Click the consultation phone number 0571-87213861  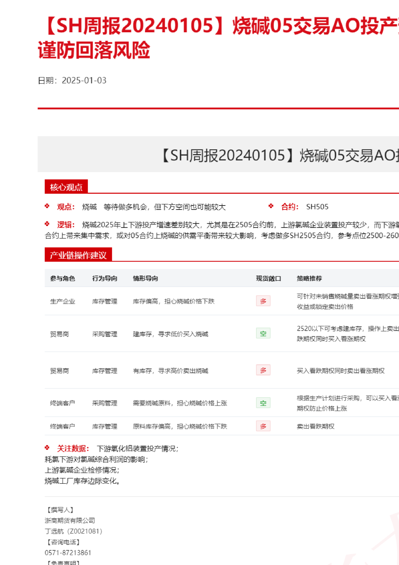[68, 553]
